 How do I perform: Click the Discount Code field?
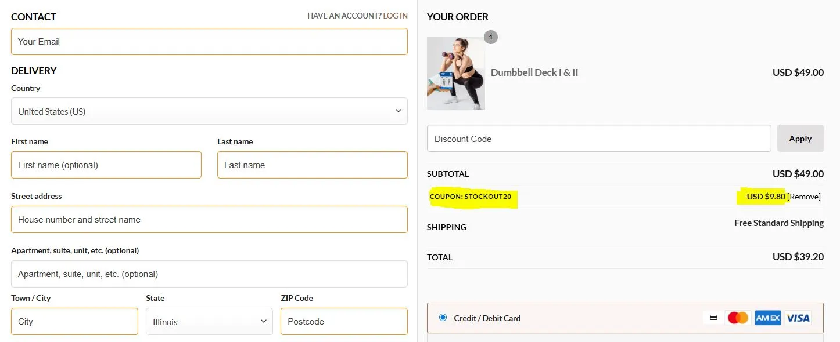598,138
